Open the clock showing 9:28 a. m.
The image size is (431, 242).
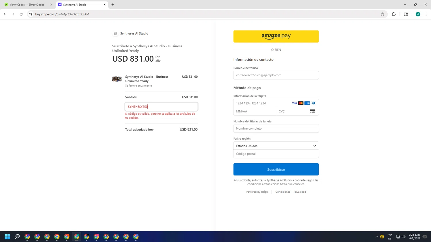[x=414, y=237]
